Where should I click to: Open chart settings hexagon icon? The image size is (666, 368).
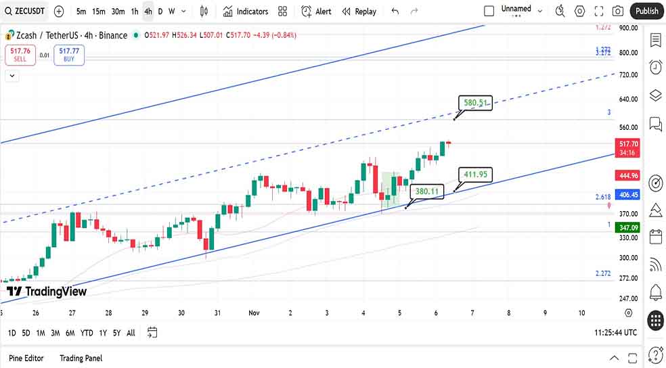pos(579,11)
